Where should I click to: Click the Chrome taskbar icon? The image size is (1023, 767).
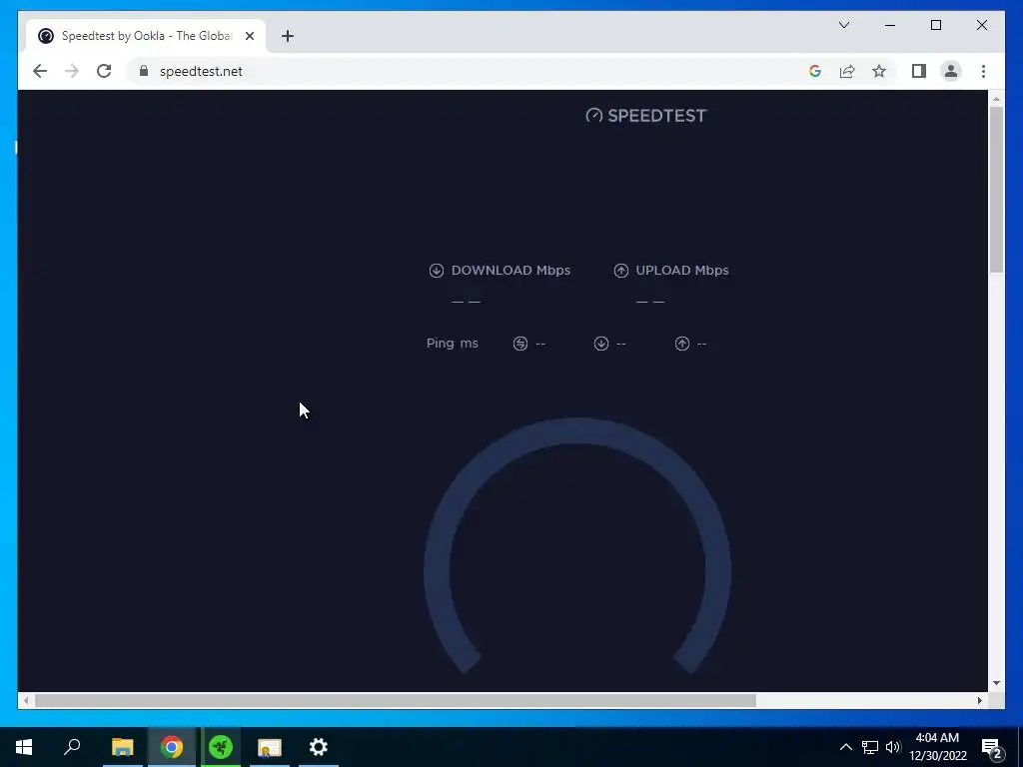click(x=172, y=747)
